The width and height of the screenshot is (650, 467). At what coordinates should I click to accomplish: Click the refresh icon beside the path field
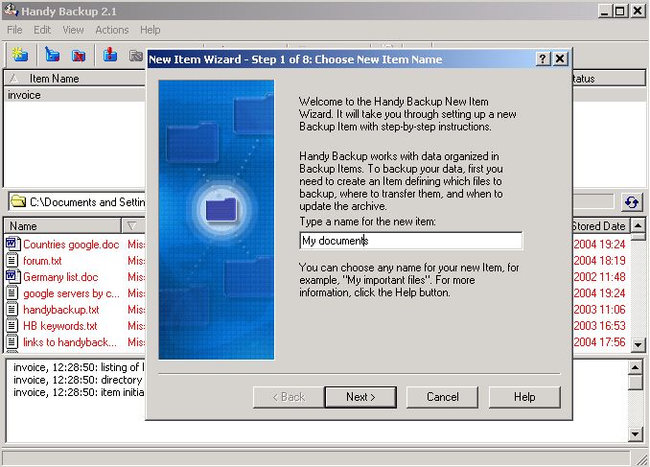coord(632,202)
